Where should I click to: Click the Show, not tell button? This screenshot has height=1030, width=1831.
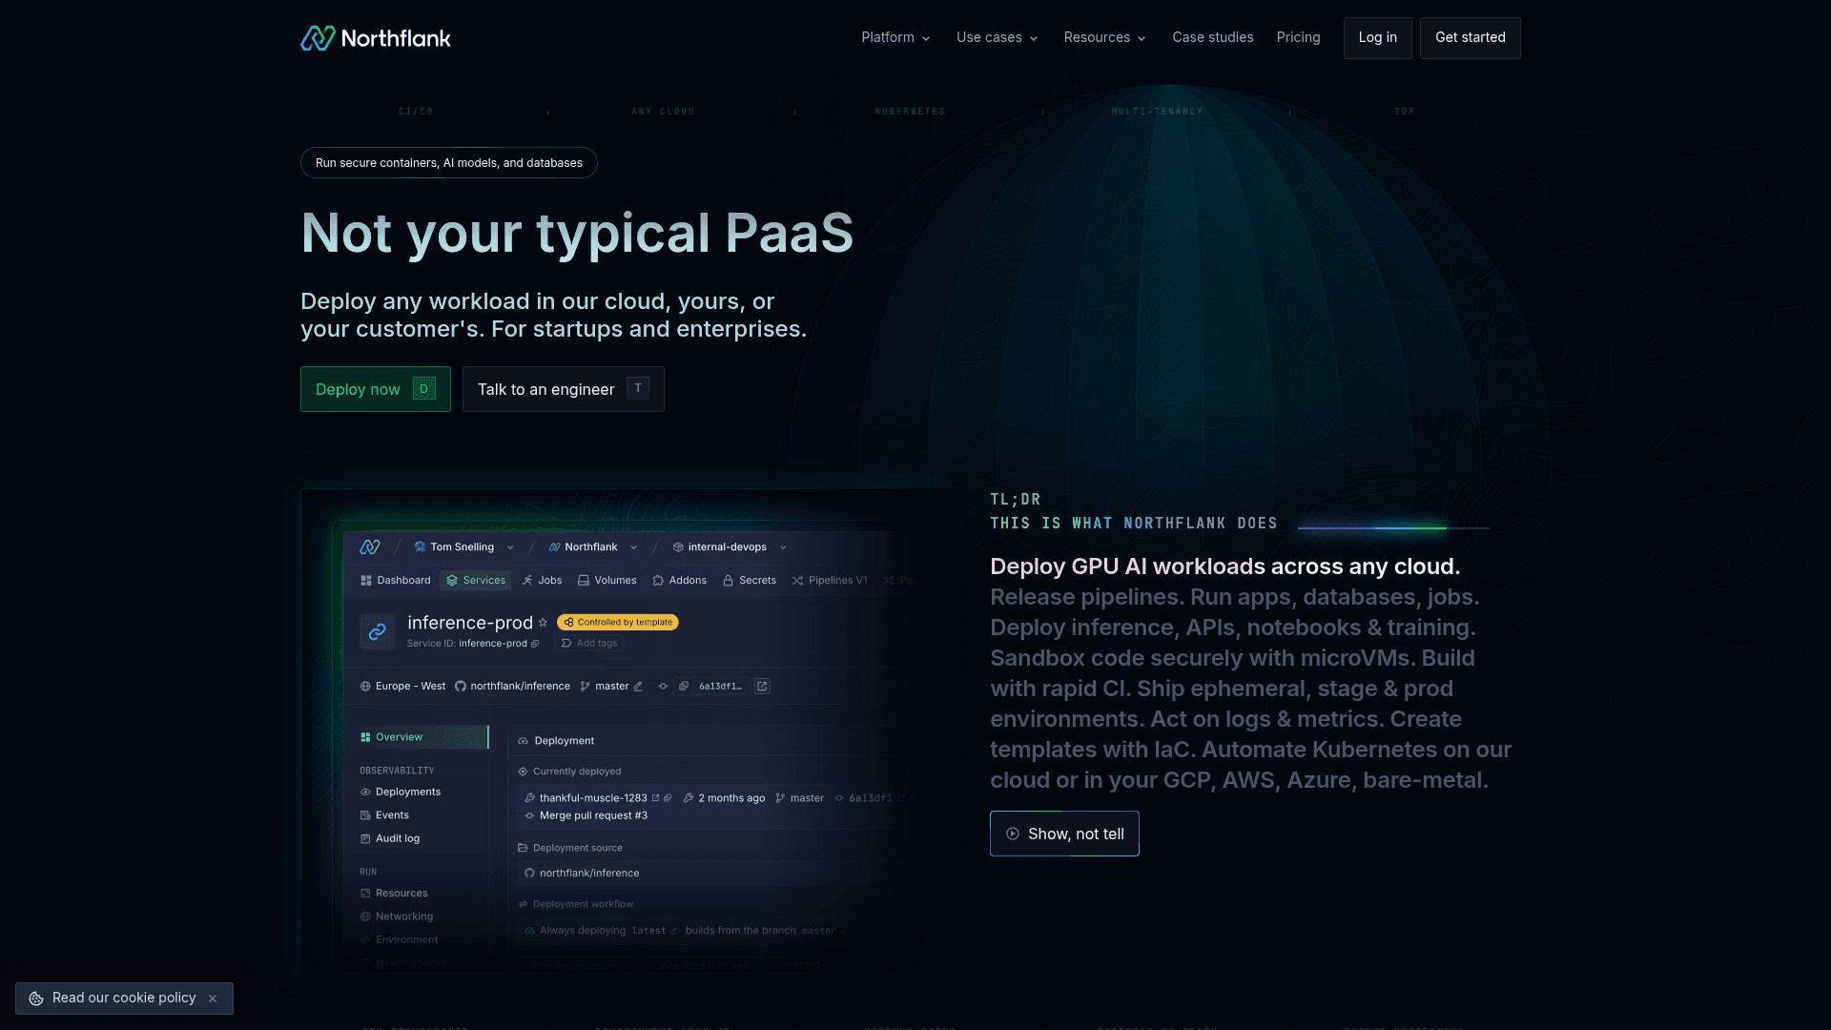coord(1064,833)
